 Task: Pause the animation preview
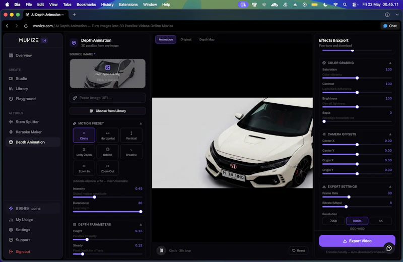(x=161, y=250)
